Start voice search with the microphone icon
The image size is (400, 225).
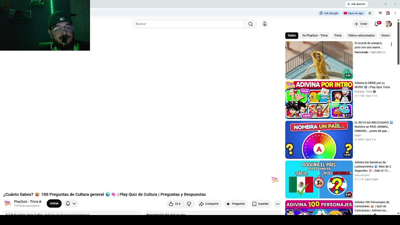point(265,24)
